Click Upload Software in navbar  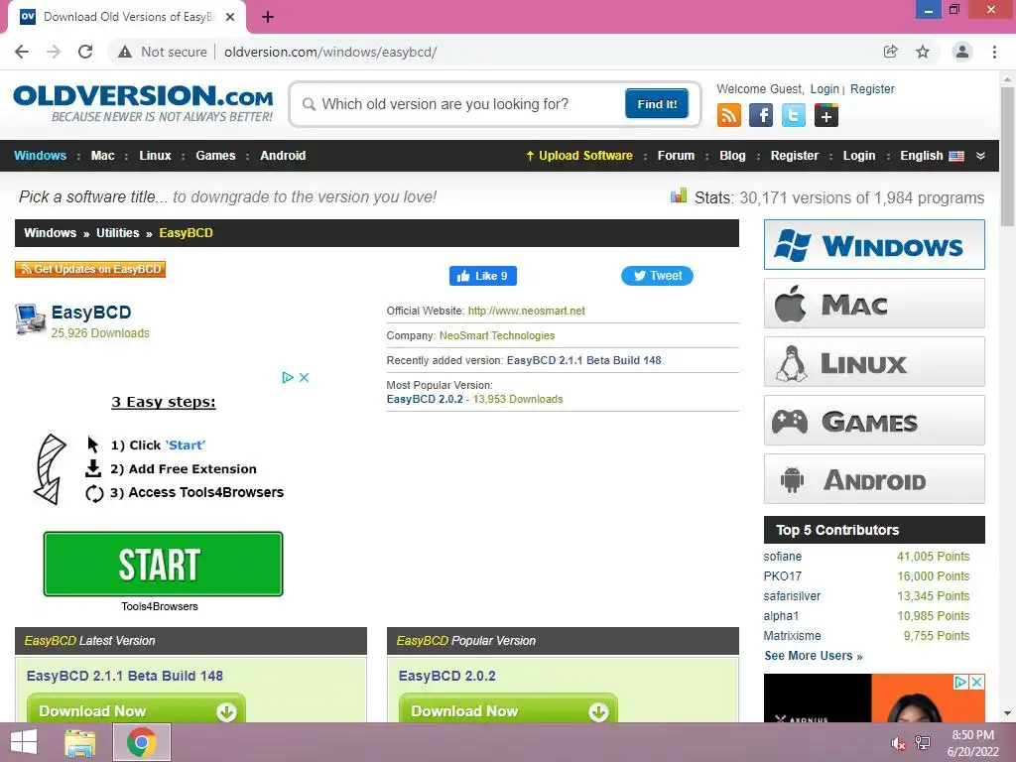tap(579, 156)
